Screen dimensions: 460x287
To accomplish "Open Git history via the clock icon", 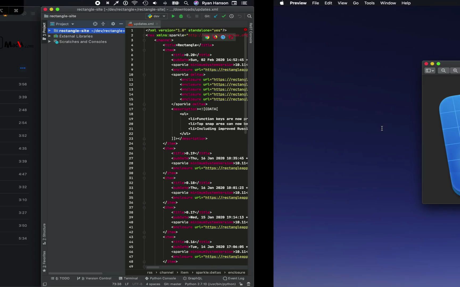I will [x=232, y=16].
